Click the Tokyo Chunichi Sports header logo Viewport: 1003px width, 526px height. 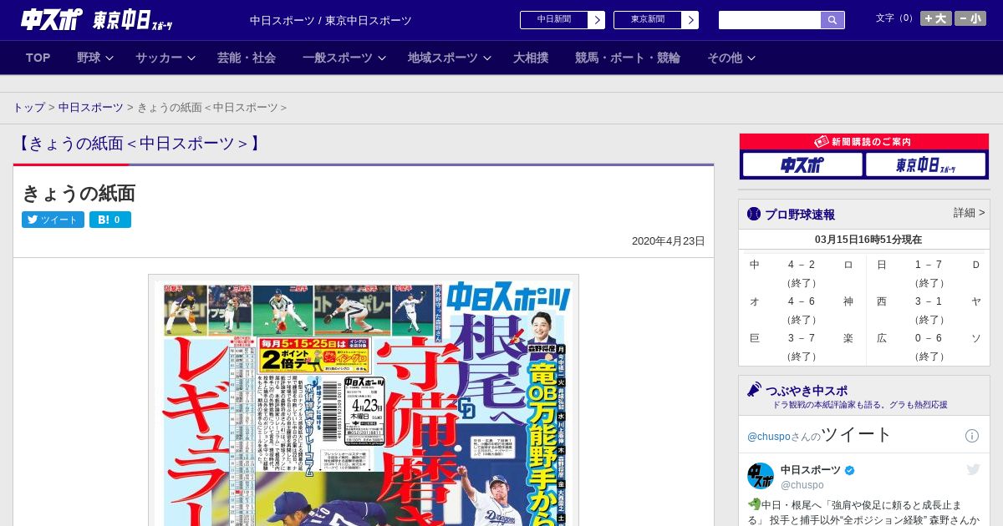(133, 20)
